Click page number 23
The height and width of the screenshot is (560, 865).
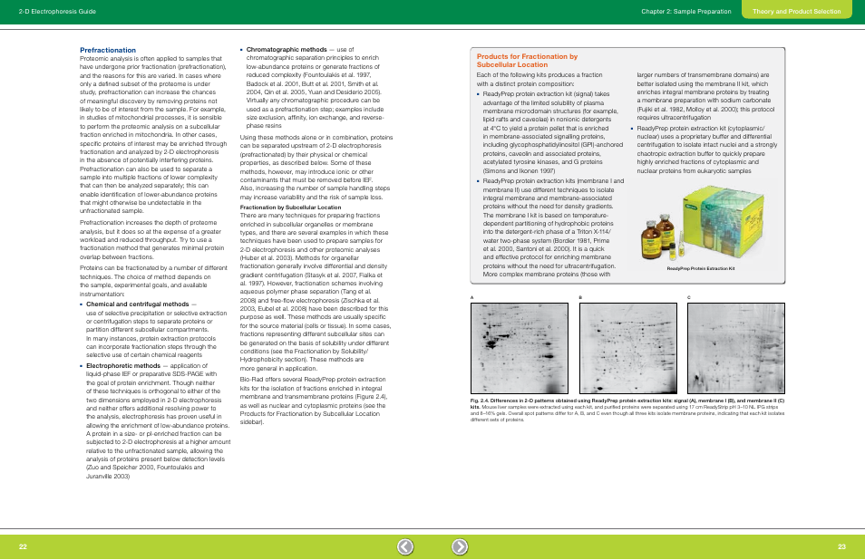tap(841, 546)
